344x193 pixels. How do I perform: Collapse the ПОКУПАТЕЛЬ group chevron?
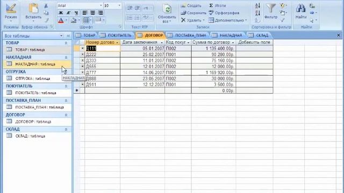tap(66, 86)
